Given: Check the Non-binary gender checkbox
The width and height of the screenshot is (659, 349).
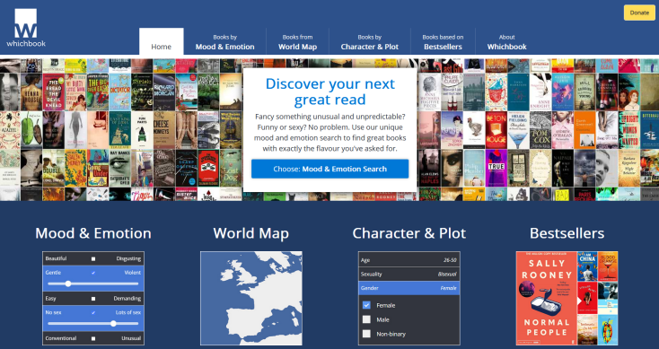Looking at the screenshot, I should click(366, 334).
